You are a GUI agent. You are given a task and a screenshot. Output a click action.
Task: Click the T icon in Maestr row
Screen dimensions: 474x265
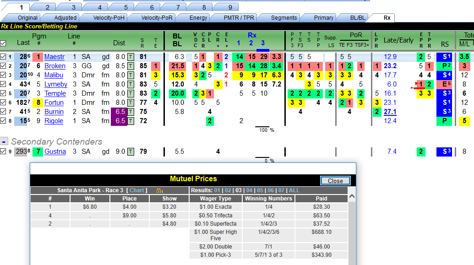click(x=131, y=57)
